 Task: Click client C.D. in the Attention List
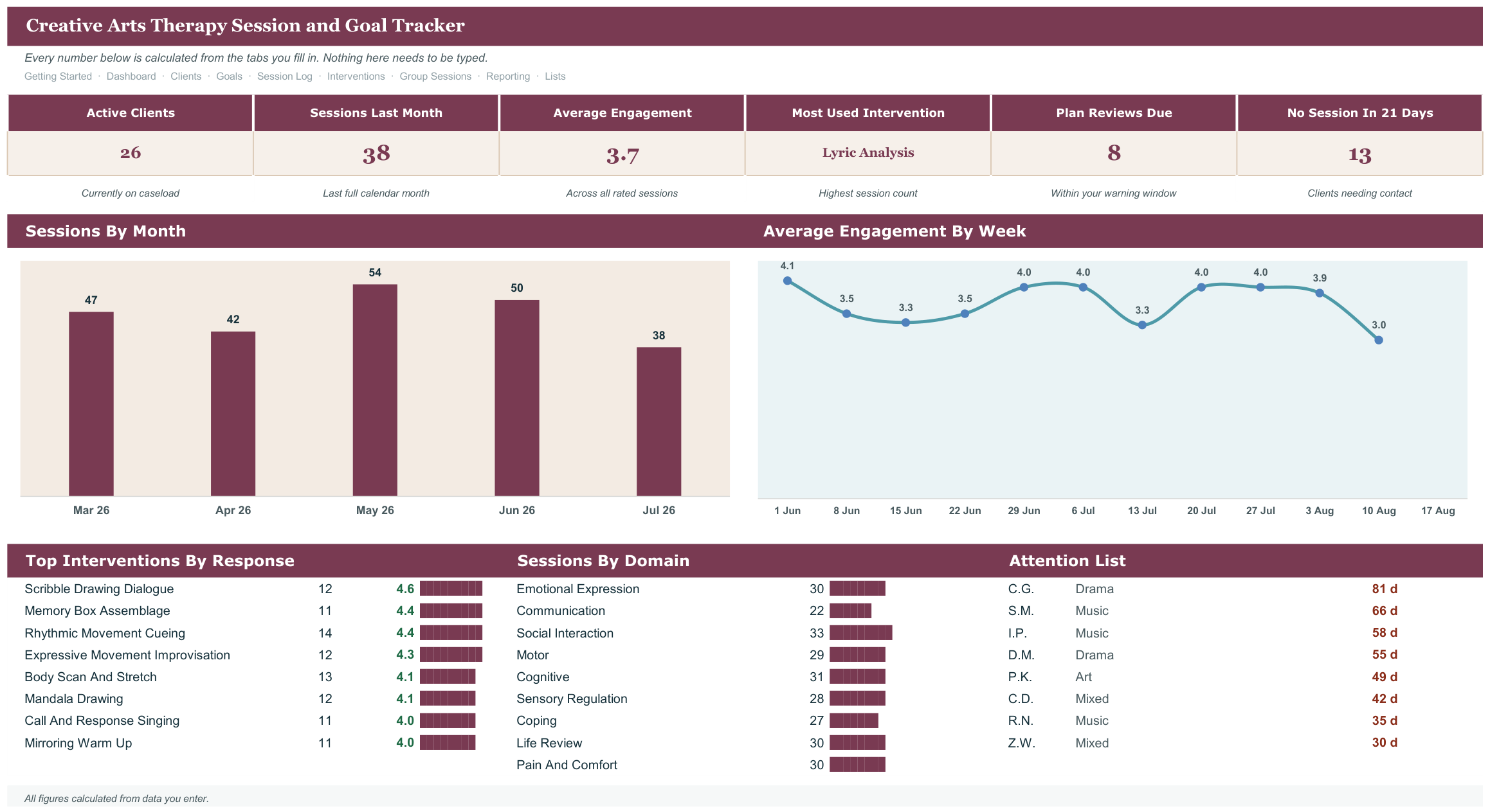tap(1021, 699)
